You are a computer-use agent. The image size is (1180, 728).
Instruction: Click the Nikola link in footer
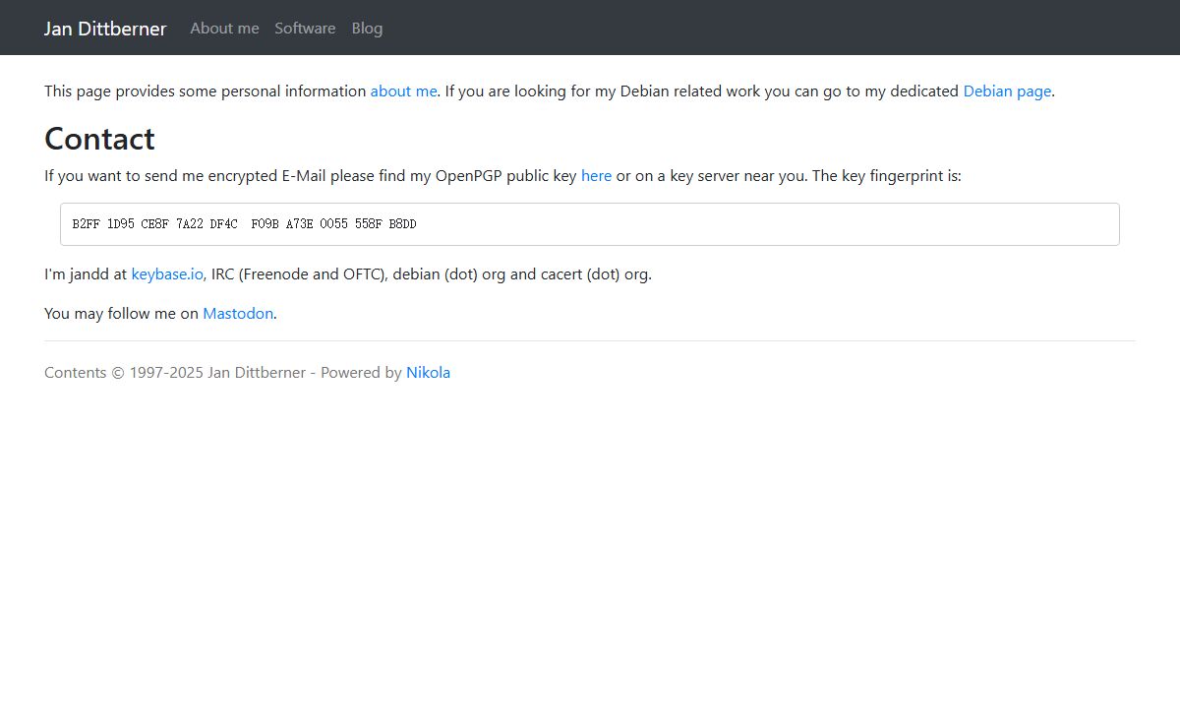(x=428, y=373)
